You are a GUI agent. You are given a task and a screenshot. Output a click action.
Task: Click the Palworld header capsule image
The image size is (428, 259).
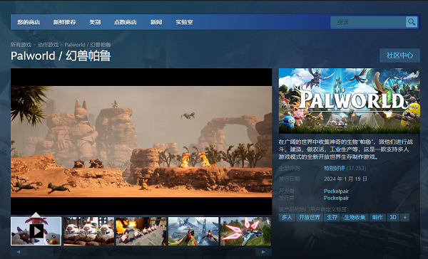pyautogui.click(x=350, y=101)
